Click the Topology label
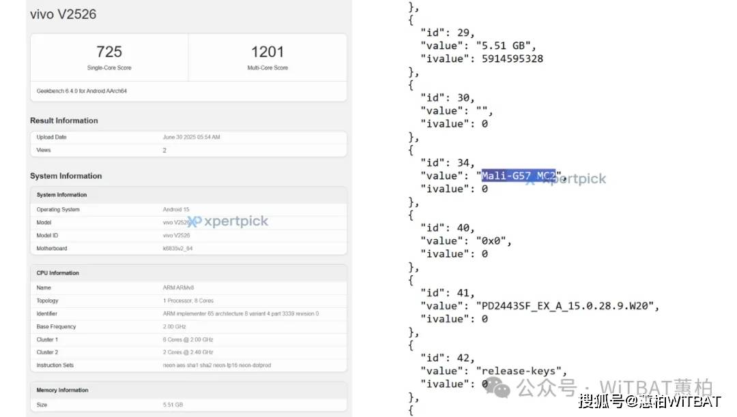Viewport: 737px width, 417px height. click(48, 300)
